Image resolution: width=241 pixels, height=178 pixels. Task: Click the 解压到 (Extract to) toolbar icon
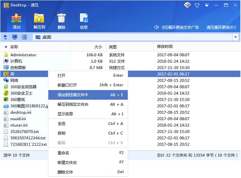39,20
